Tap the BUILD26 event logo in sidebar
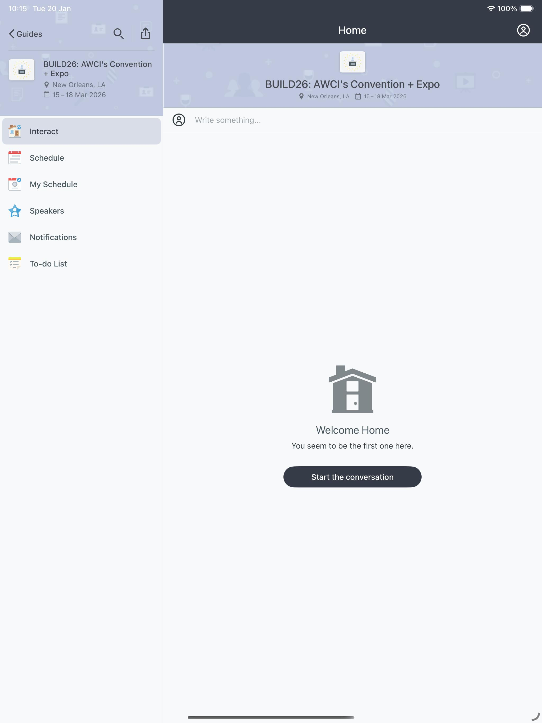 coord(22,70)
